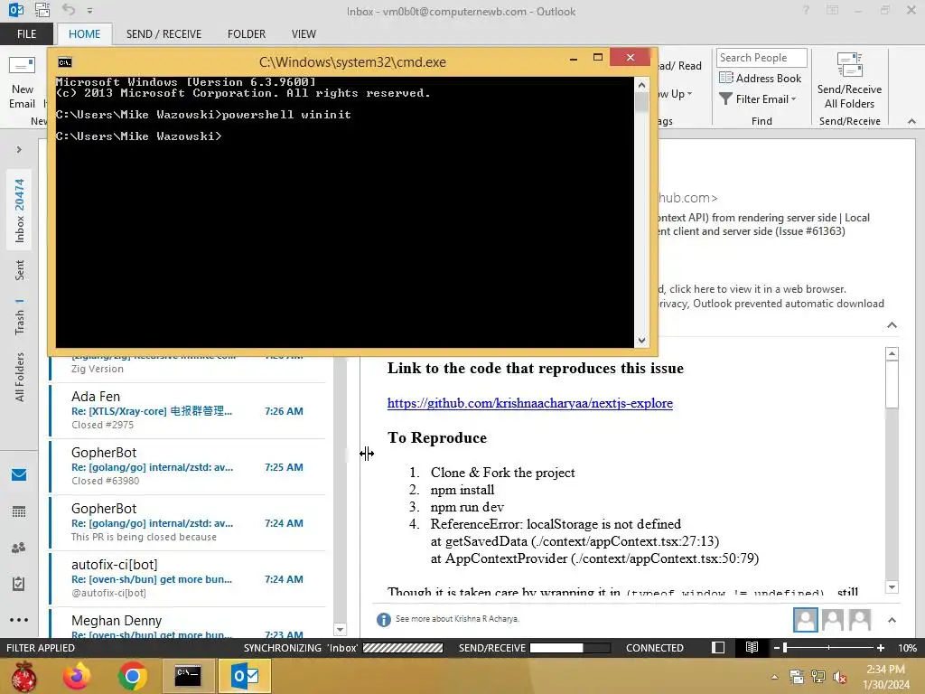Open Outlook Help question mark icon
Screen dimensions: 925x694
point(805,10)
